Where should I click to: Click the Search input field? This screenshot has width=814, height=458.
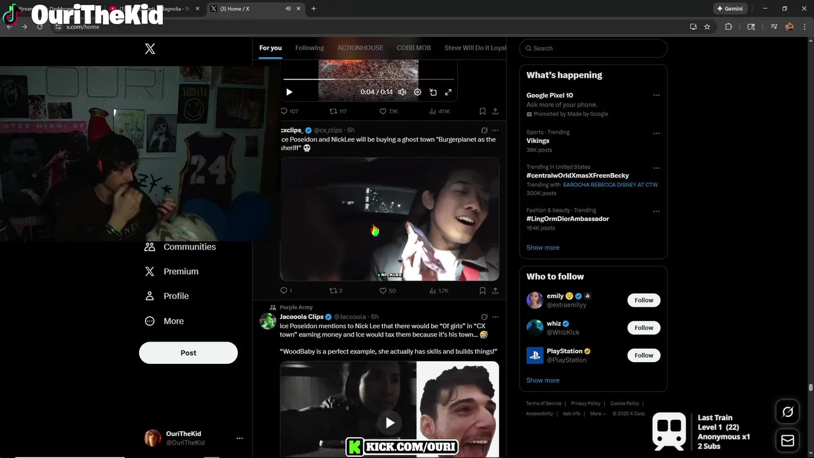(593, 48)
